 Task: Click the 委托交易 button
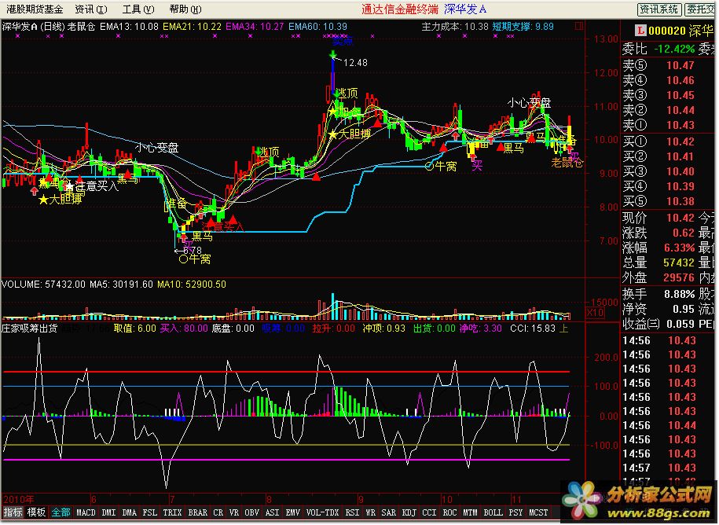(x=701, y=9)
